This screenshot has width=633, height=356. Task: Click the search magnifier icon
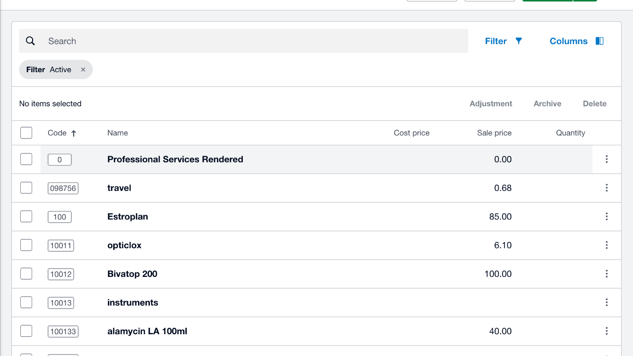(x=31, y=41)
